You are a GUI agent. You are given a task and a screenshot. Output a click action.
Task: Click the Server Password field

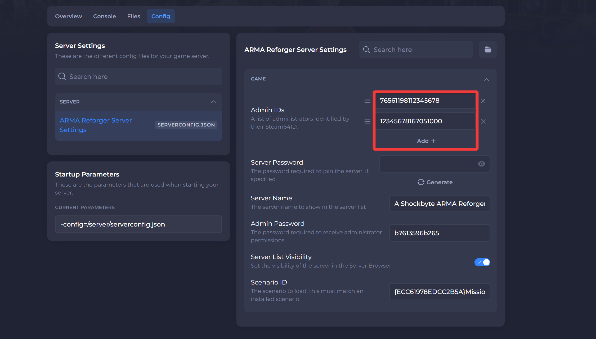pos(435,164)
